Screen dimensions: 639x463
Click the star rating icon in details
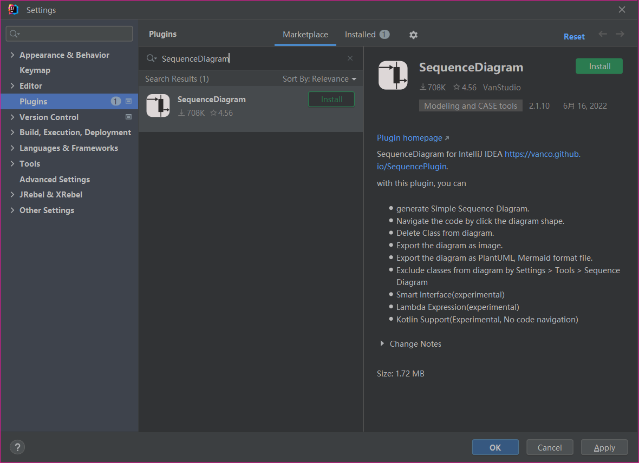[x=457, y=87]
